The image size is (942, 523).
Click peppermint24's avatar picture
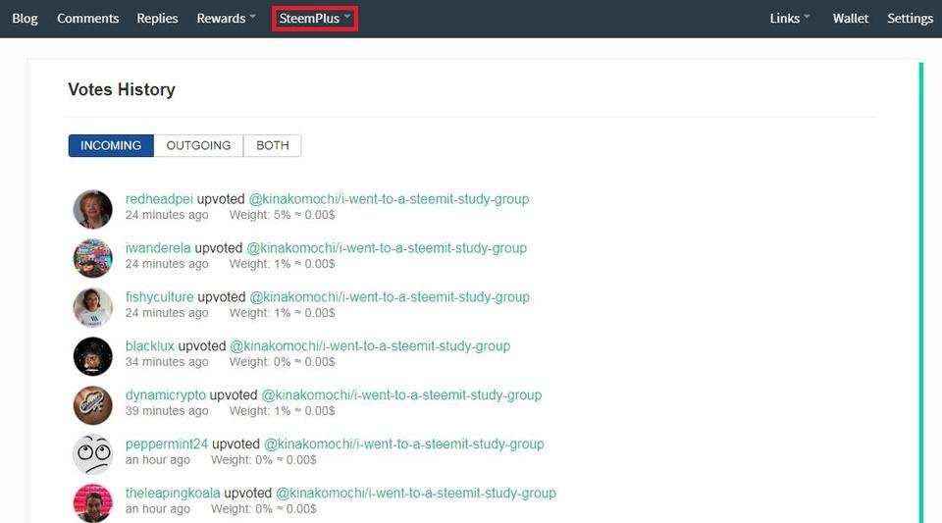92,454
